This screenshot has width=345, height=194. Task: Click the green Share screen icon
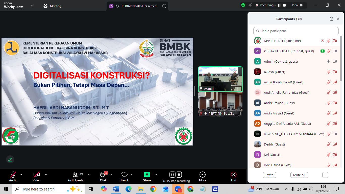point(147,175)
